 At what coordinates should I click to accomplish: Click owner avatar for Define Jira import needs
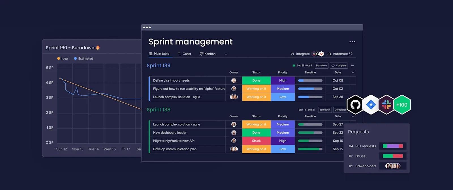pos(234,80)
